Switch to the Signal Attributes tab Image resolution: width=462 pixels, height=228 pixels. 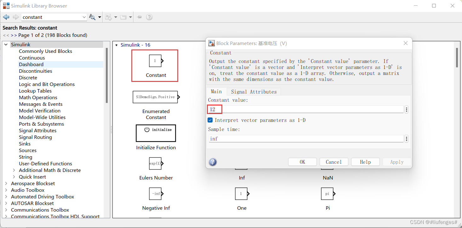254,92
